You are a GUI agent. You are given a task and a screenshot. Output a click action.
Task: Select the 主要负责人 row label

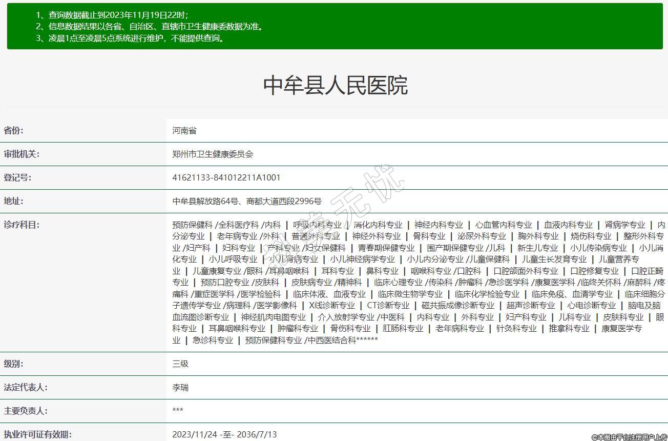(x=26, y=411)
